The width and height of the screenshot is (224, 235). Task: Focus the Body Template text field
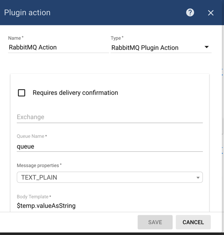(109, 205)
